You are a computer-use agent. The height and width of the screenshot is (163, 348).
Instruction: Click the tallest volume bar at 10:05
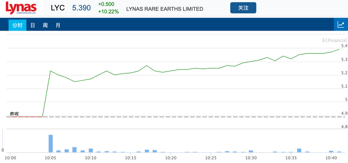[51, 144]
